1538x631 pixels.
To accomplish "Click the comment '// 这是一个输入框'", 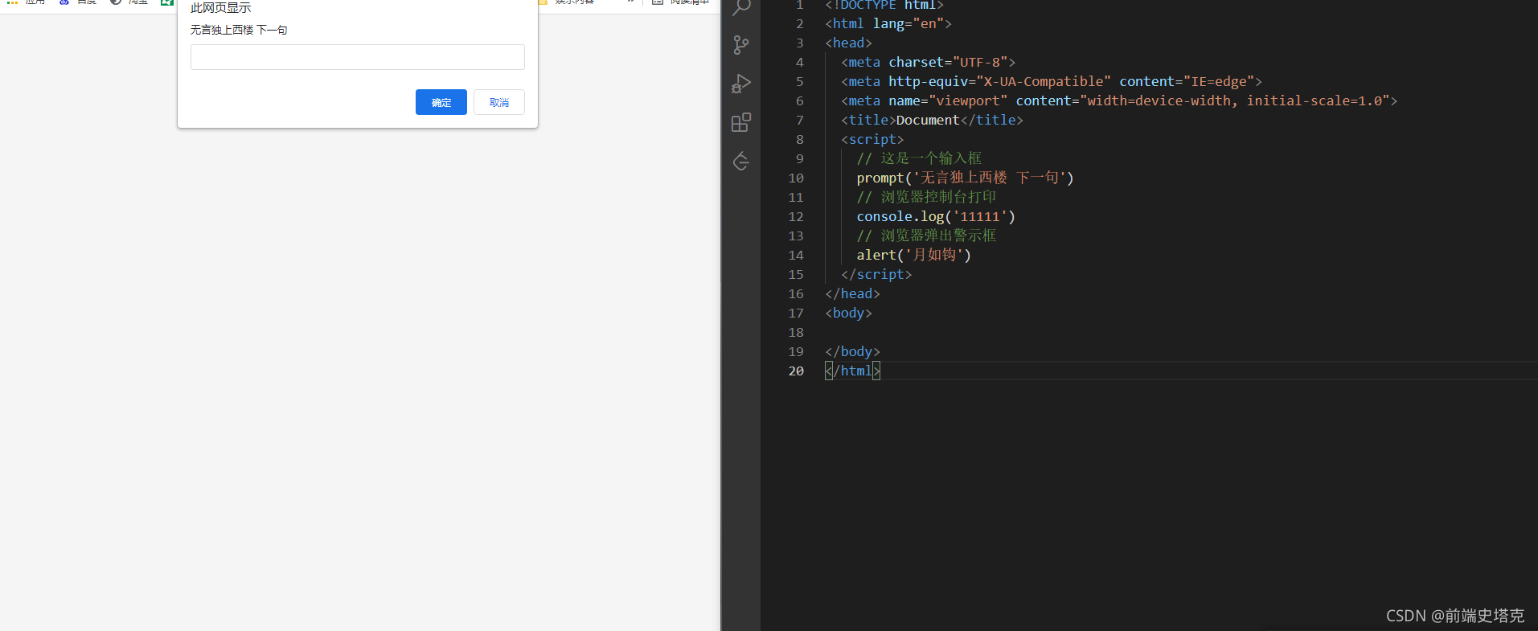I will 919,158.
